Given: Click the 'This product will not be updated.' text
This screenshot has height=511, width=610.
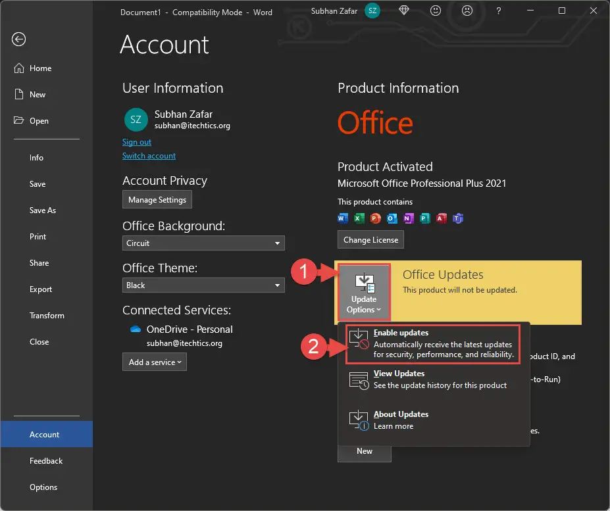Looking at the screenshot, I should tap(460, 290).
